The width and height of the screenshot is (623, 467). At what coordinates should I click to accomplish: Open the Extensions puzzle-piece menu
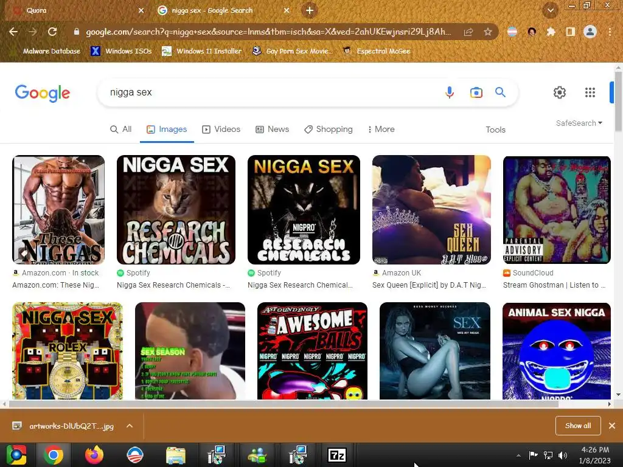[x=551, y=32]
